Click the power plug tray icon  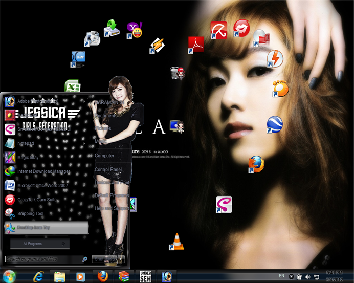coord(299,277)
